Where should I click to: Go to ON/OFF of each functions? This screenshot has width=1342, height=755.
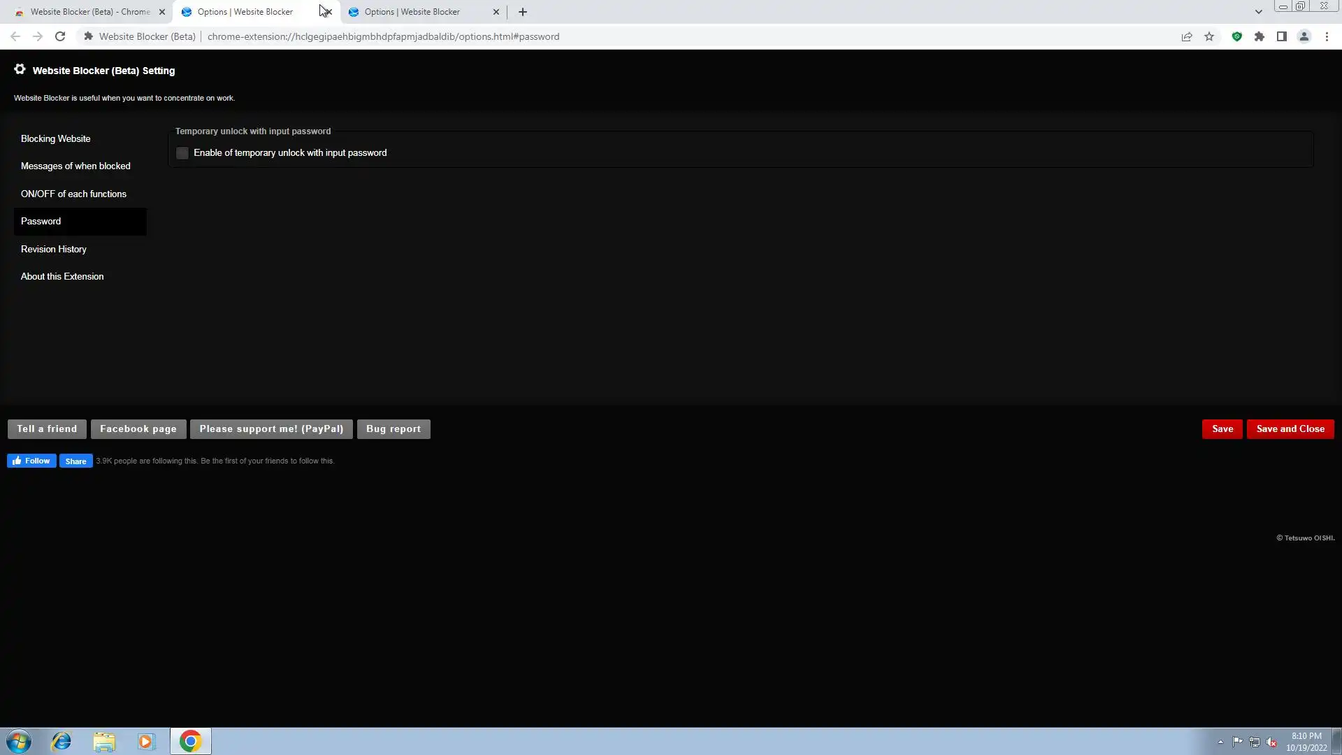pos(73,194)
